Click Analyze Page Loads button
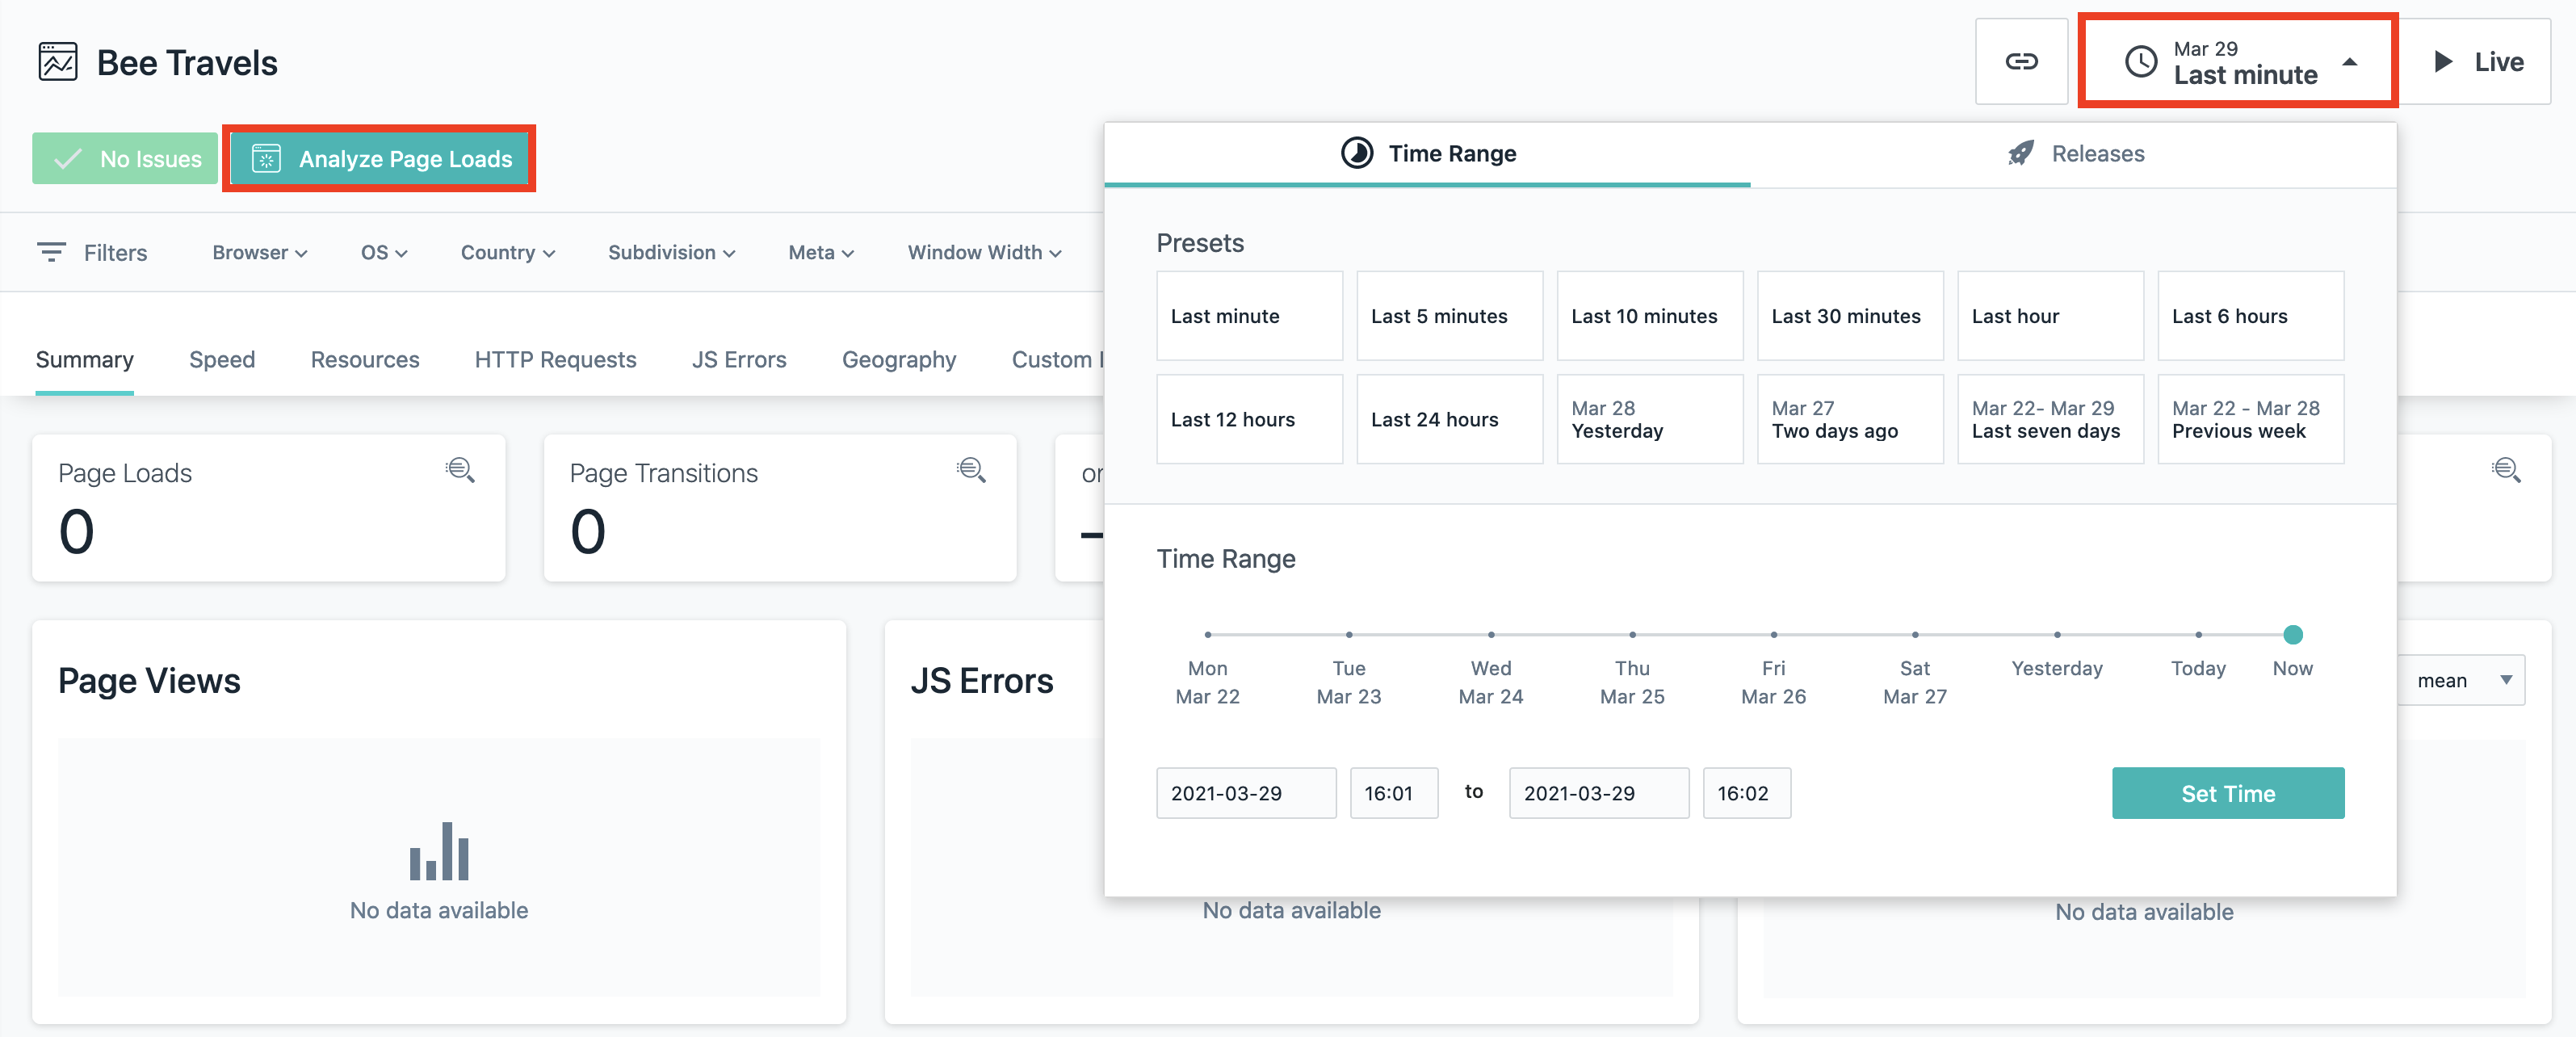 pos(380,159)
